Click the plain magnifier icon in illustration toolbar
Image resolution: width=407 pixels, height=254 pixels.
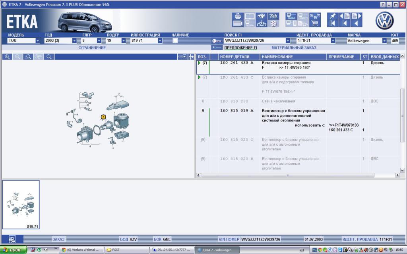pos(49,57)
